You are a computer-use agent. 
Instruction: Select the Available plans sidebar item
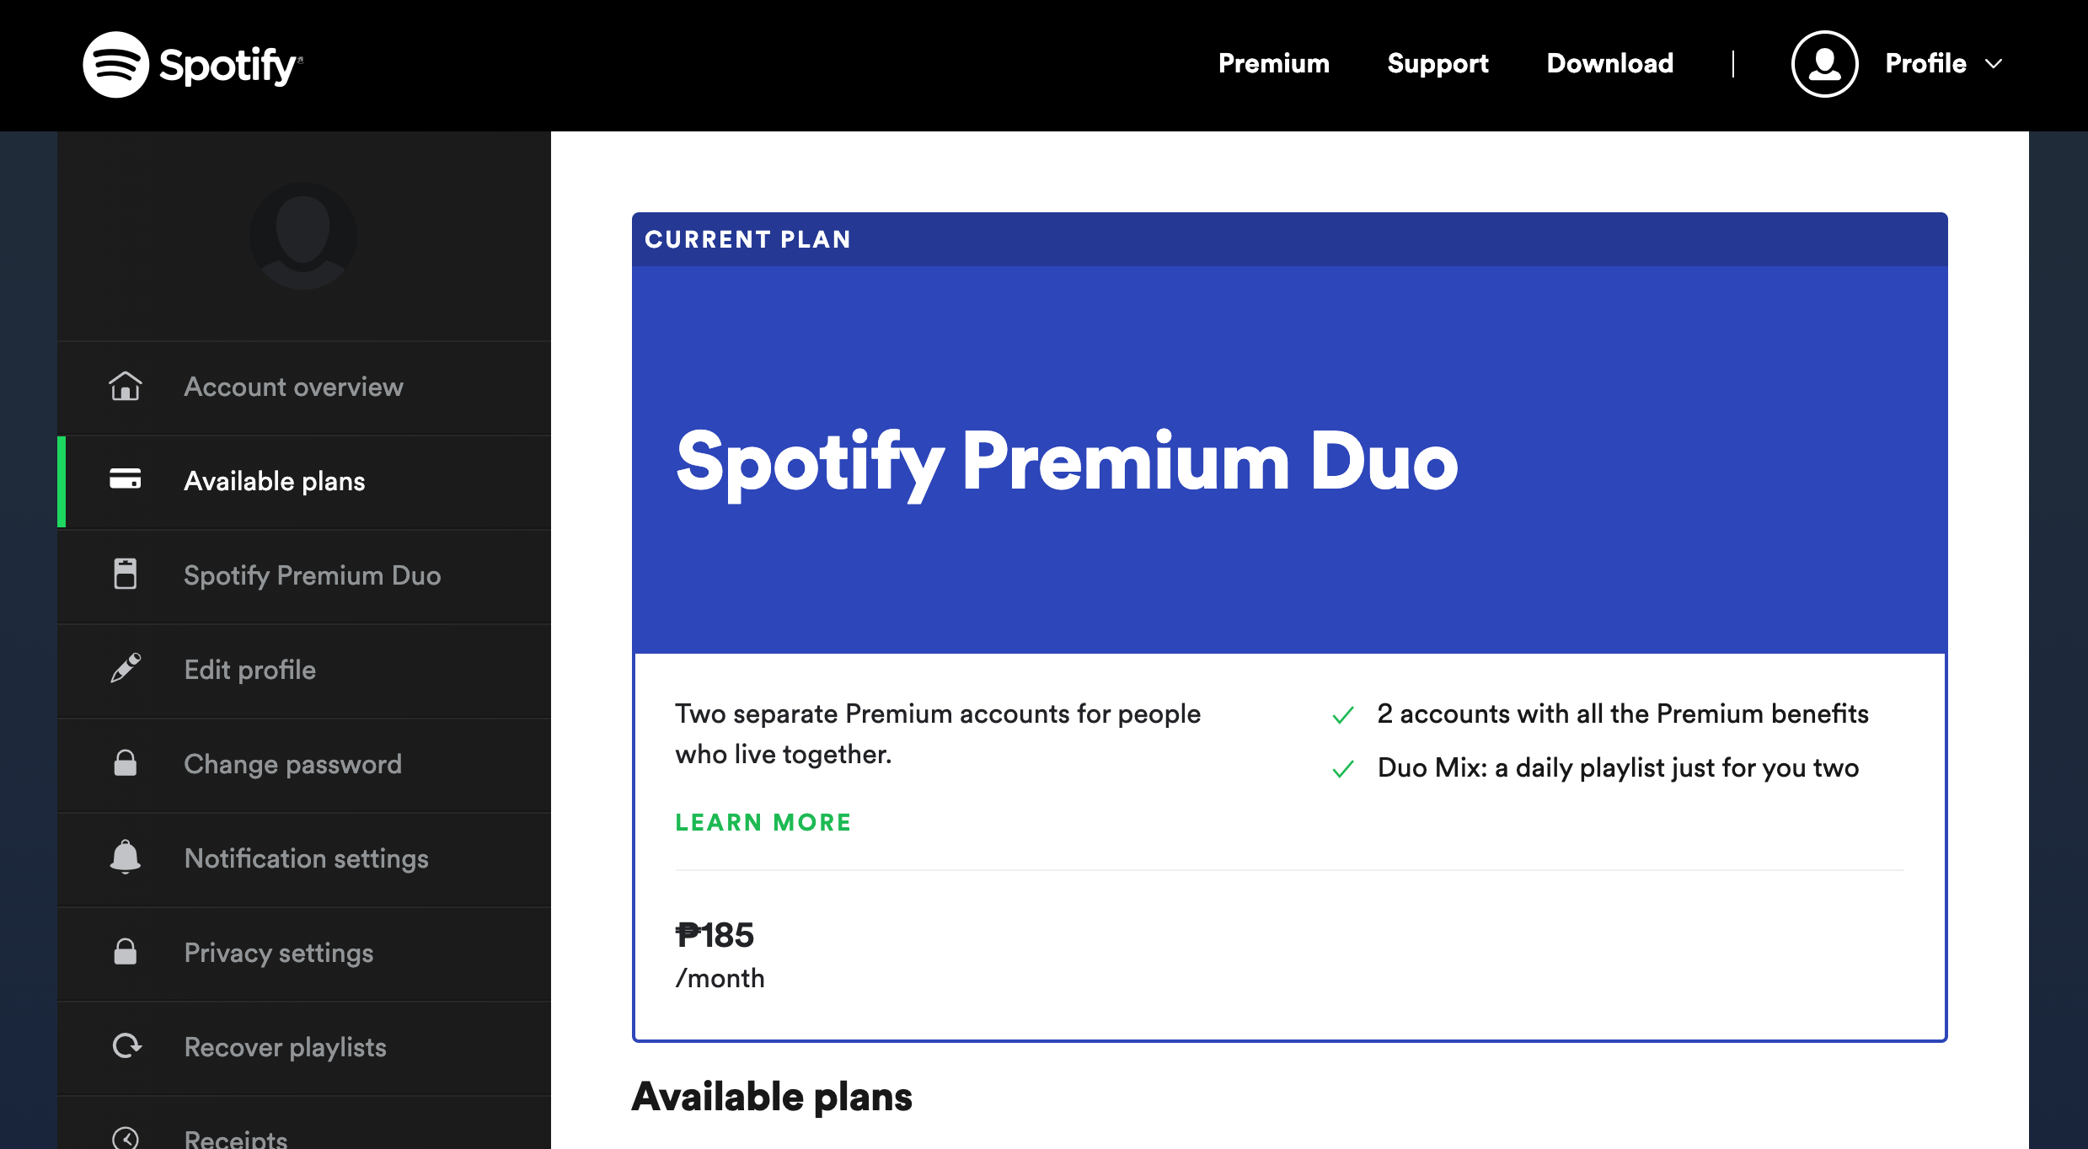274,480
